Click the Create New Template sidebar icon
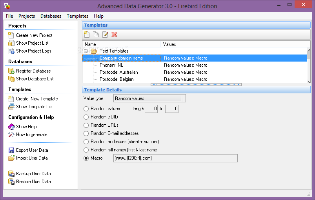315x200 pixels. click(11, 98)
